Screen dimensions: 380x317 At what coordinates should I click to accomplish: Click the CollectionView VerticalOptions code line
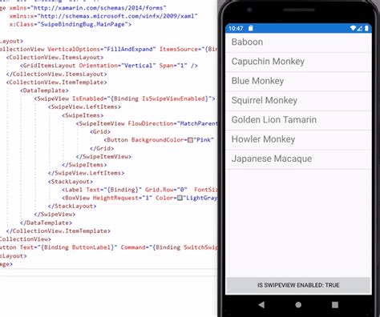[x=109, y=49]
